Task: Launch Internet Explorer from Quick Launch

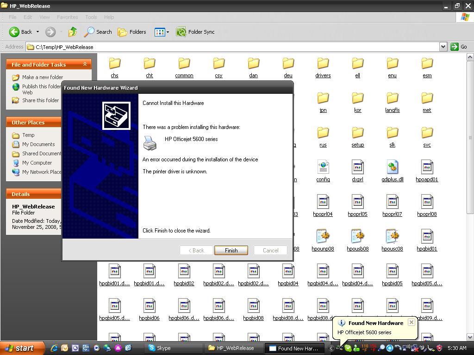Action: tap(54, 348)
